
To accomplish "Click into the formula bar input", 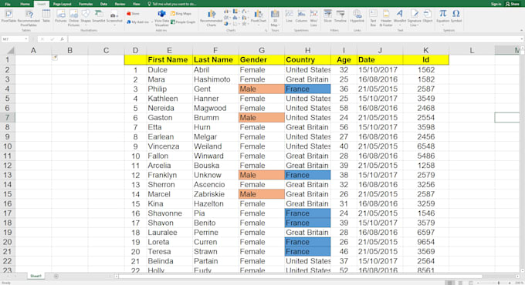I will pyautogui.click(x=293, y=39).
